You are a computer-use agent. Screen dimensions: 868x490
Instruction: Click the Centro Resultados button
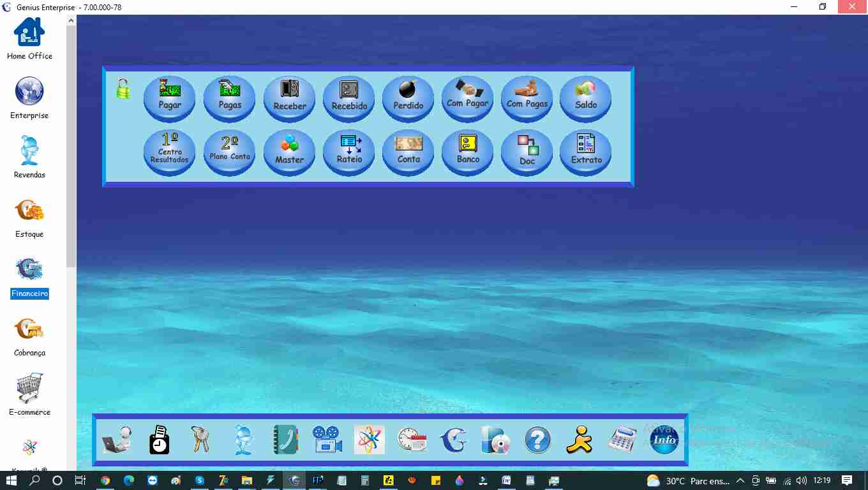pyautogui.click(x=170, y=152)
